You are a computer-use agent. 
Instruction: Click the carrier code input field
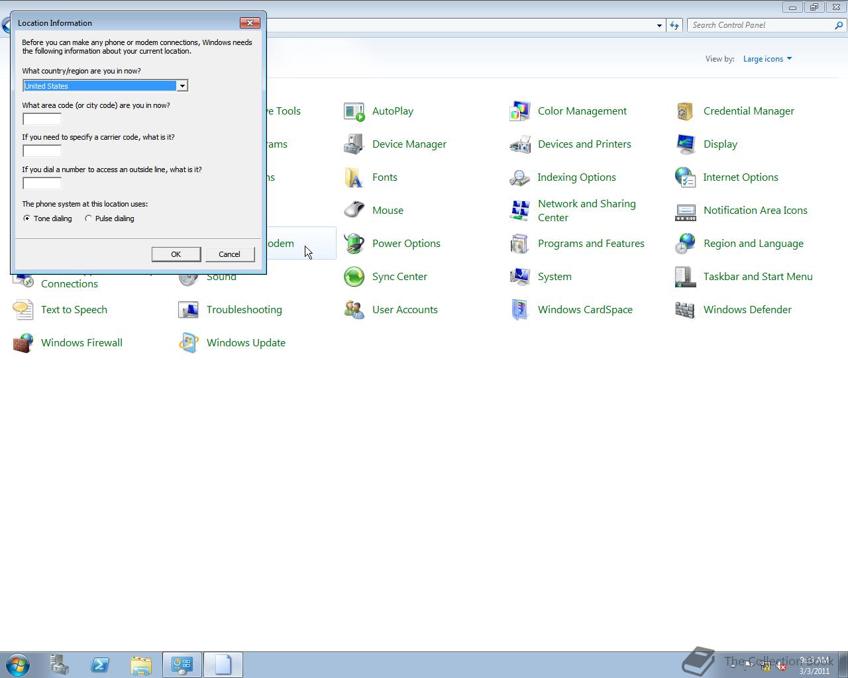pyautogui.click(x=42, y=151)
